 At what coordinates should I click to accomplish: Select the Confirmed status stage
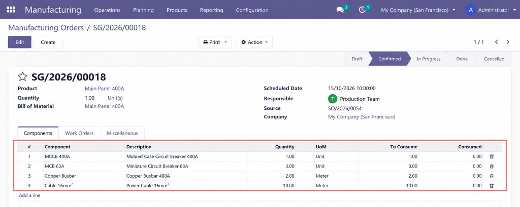(389, 59)
